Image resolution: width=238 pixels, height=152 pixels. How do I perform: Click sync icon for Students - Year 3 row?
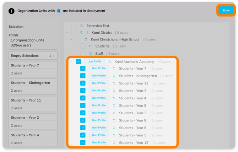(114, 113)
